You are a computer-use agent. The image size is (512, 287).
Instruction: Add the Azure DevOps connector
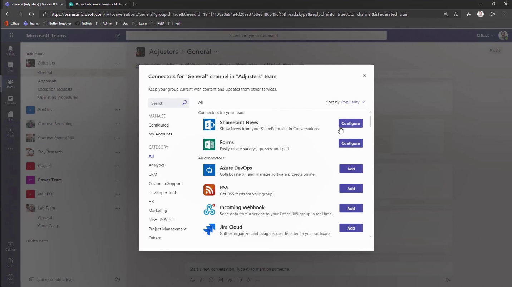(x=351, y=169)
